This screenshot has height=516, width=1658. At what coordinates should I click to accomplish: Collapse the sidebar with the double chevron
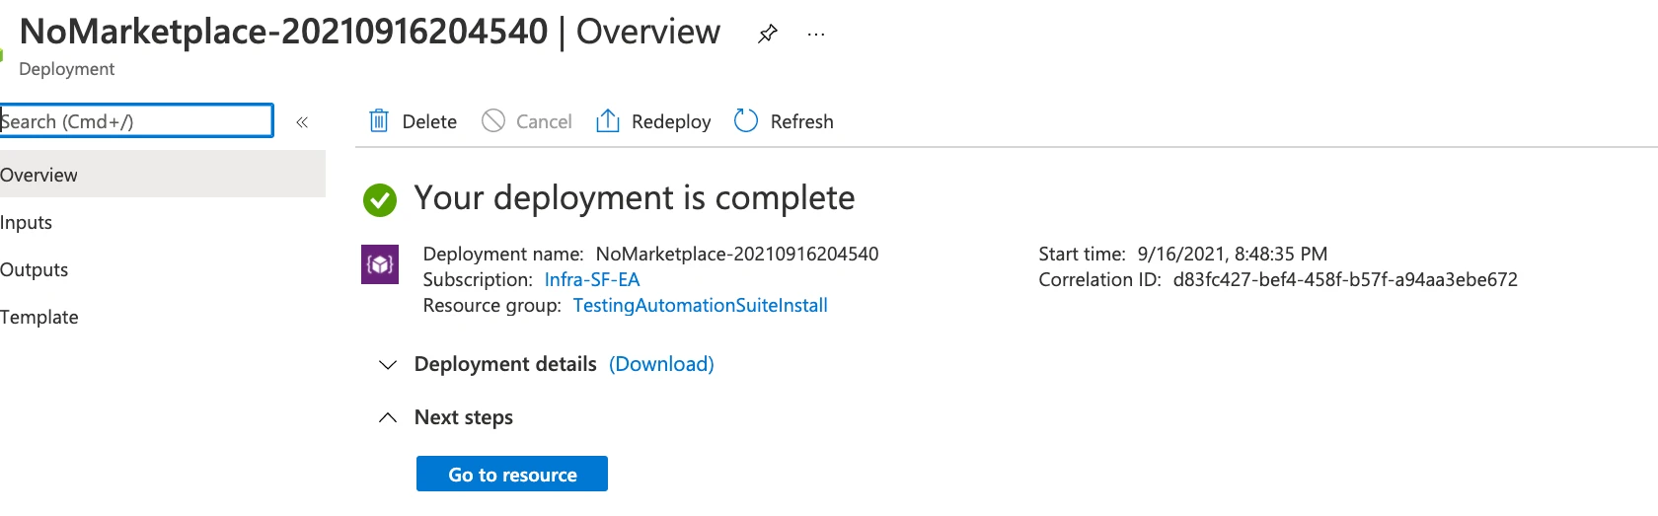point(302,122)
